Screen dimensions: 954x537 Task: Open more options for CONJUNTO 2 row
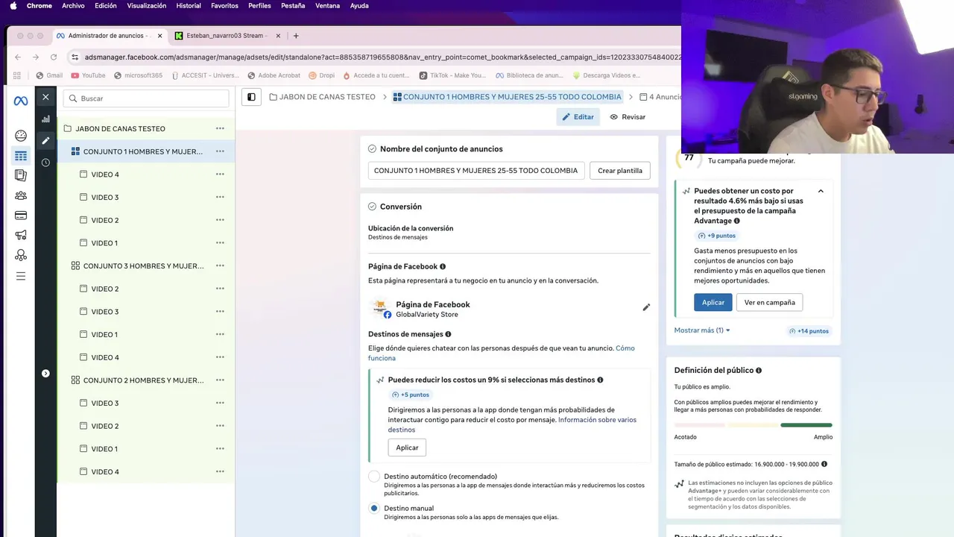[220, 380]
